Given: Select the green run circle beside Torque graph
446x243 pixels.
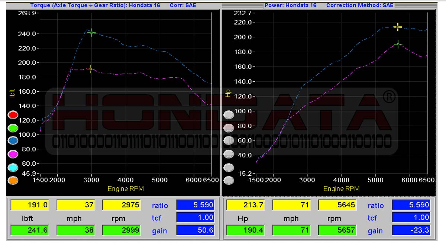Looking at the screenshot, I should pyautogui.click(x=13, y=127).
